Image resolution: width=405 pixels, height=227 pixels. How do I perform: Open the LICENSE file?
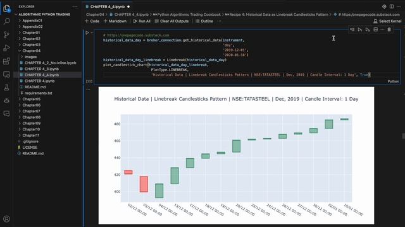click(30, 148)
